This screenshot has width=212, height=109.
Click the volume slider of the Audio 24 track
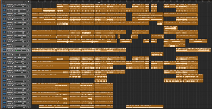[21, 55]
